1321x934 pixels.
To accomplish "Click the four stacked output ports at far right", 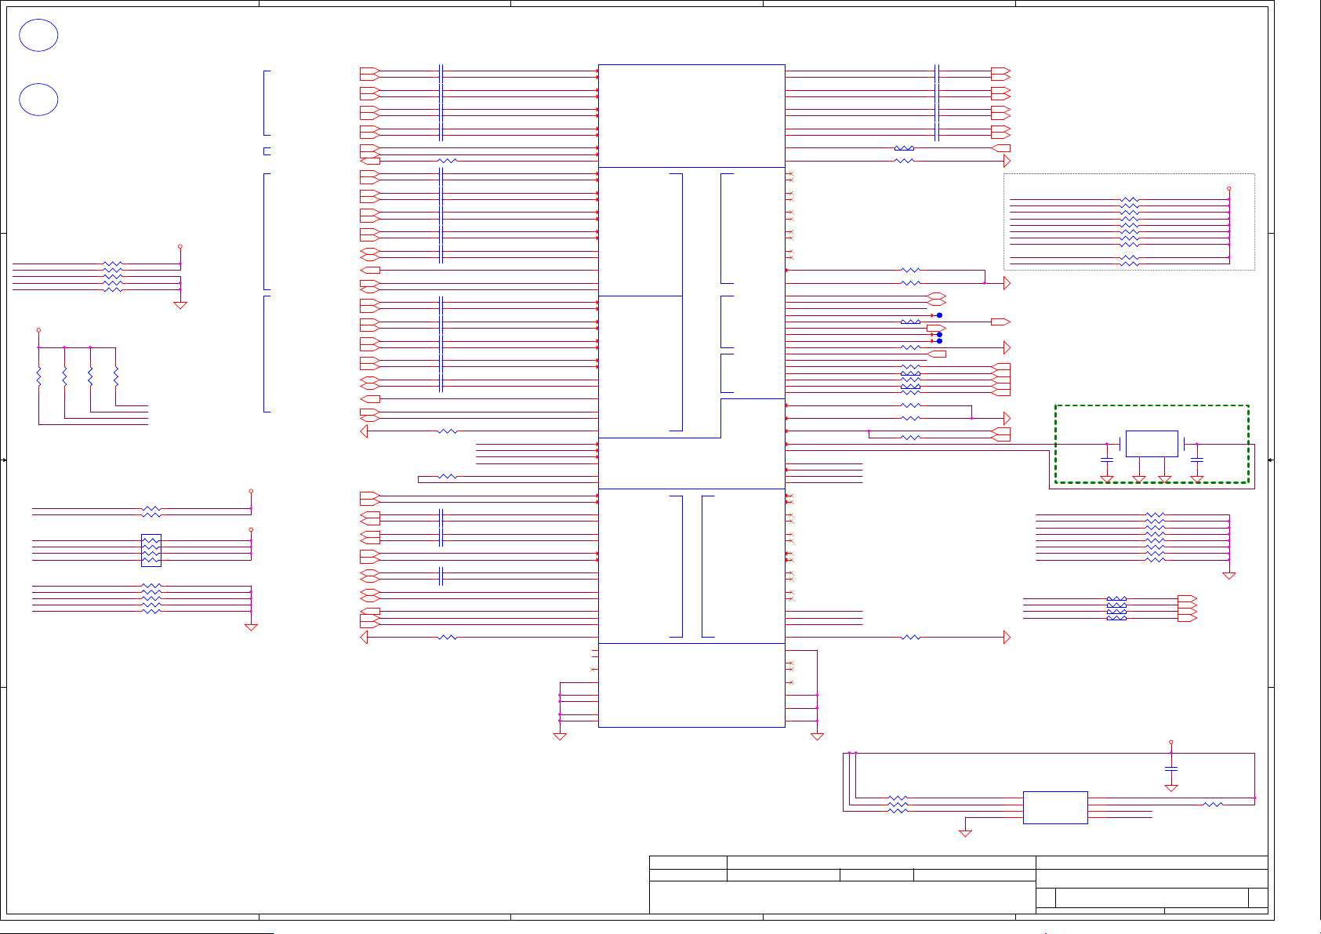I will pos(1187,609).
